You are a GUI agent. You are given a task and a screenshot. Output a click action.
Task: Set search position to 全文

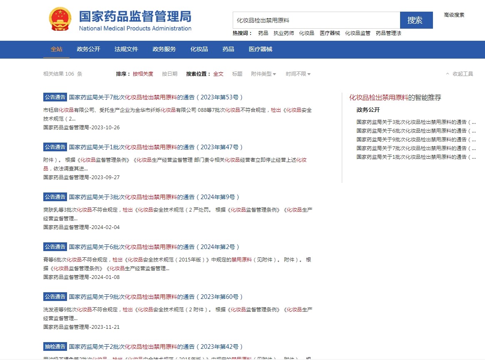click(218, 74)
